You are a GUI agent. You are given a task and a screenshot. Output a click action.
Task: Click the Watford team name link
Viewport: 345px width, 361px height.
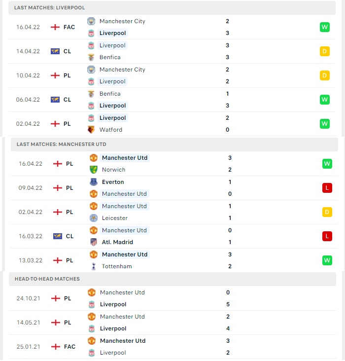(x=111, y=130)
